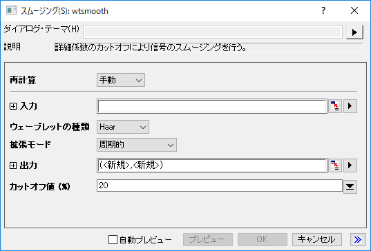Screen dimensions: 371x251
Task: Close the スムージング dialog window
Action: (354, 10)
